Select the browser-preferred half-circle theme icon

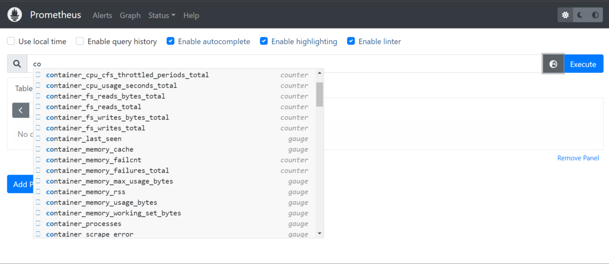(x=595, y=15)
